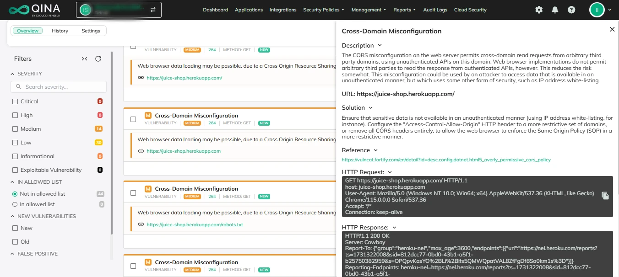This screenshot has height=277, width=619.
Task: Click the QINA logo
Action: [35, 10]
